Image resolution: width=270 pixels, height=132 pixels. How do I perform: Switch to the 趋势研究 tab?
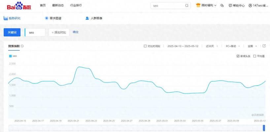click(12, 18)
